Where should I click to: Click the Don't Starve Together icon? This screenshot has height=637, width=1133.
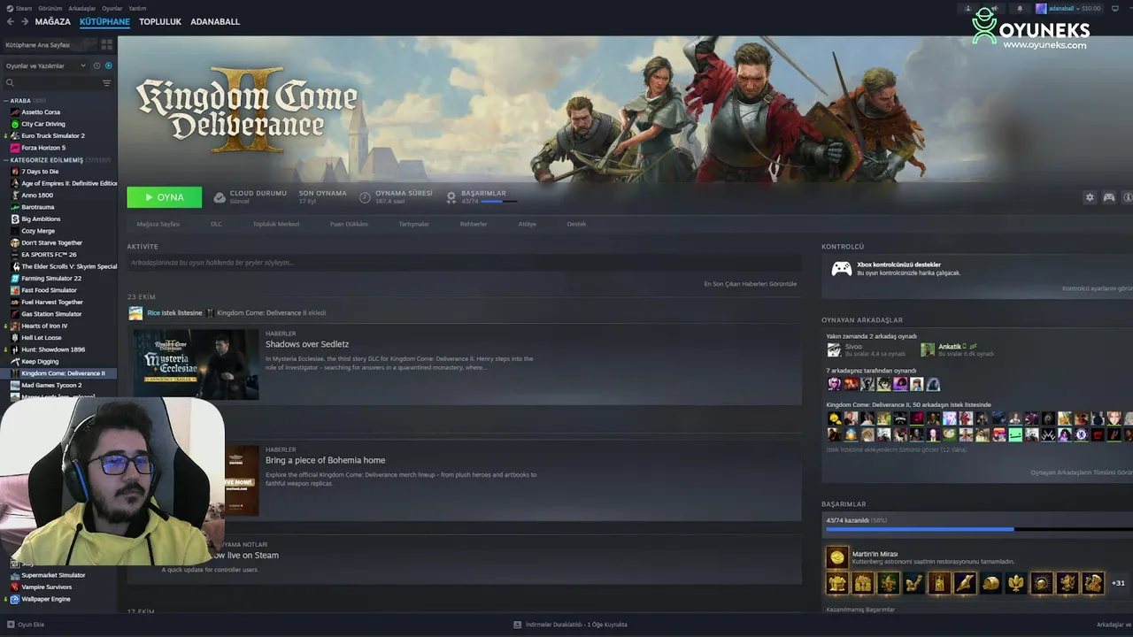tap(15, 242)
